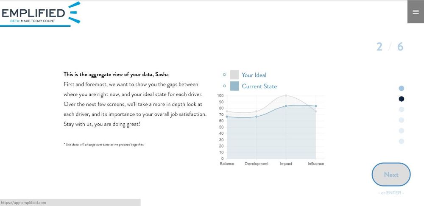
Task: Click the Your Ideal gray swatch
Action: [234, 75]
